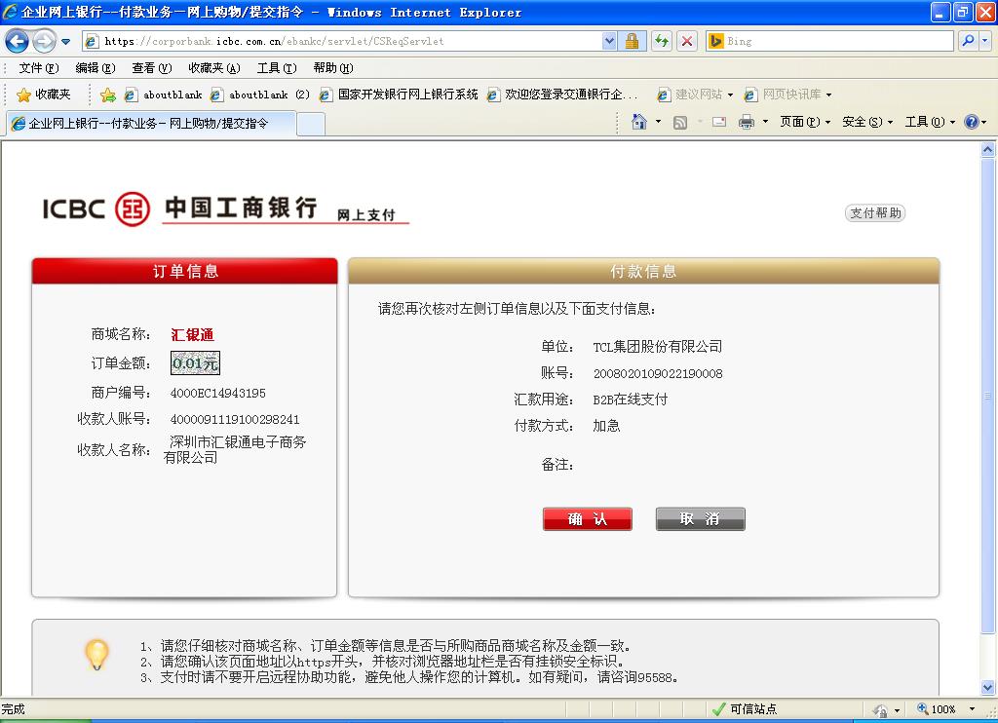Viewport: 998px width, 723px height.
Task: Open the 查看(V) menu
Action: tap(152, 67)
